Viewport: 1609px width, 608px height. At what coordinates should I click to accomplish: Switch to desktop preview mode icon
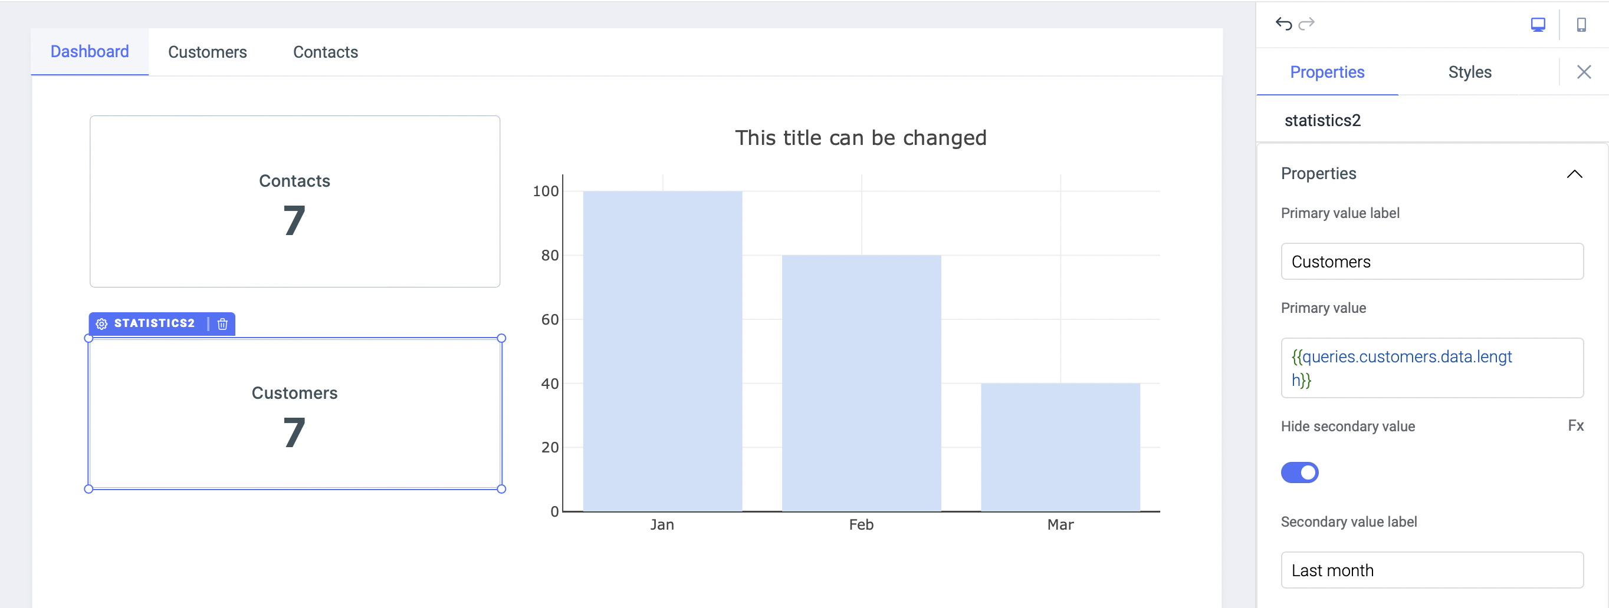tap(1539, 24)
